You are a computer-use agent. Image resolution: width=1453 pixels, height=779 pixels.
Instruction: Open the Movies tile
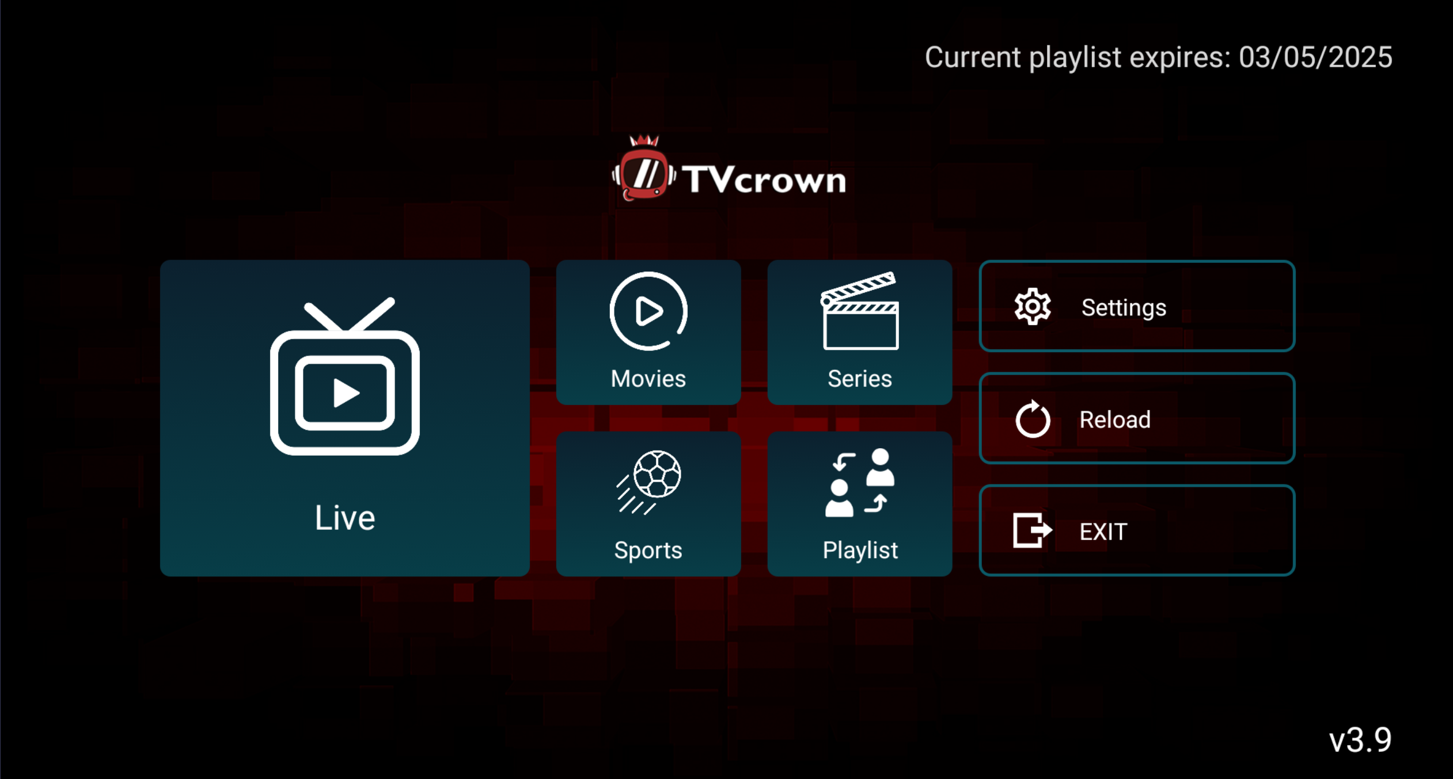[648, 332]
